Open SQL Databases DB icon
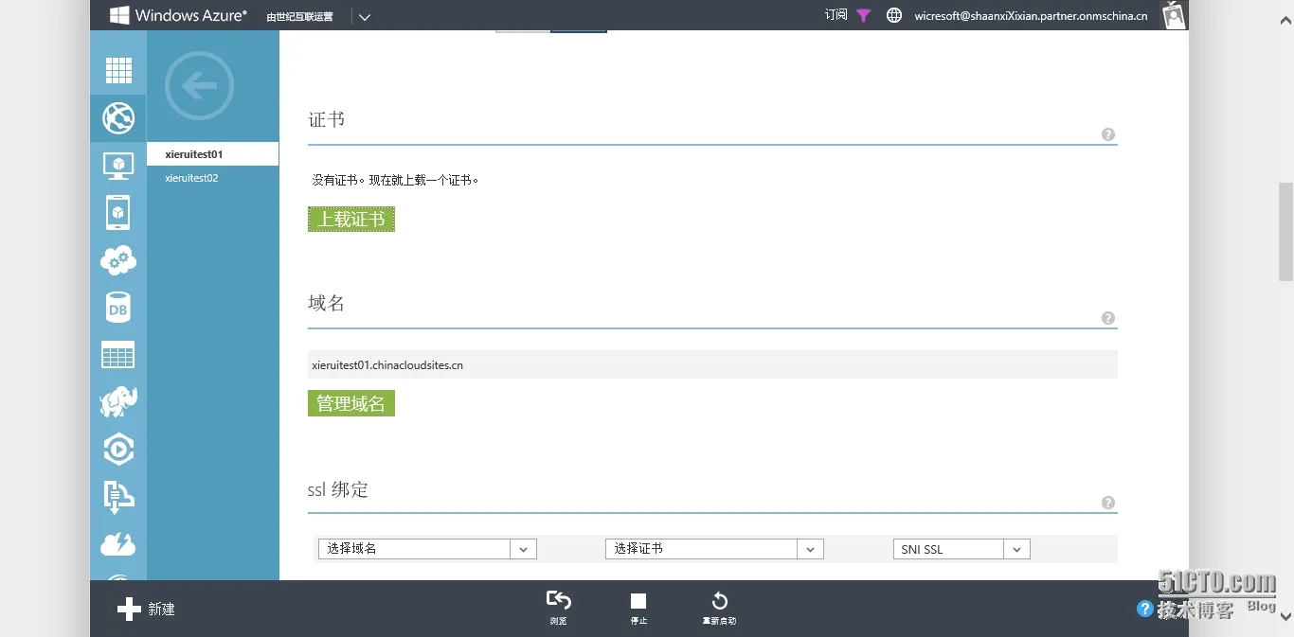The image size is (1294, 637). coord(118,308)
